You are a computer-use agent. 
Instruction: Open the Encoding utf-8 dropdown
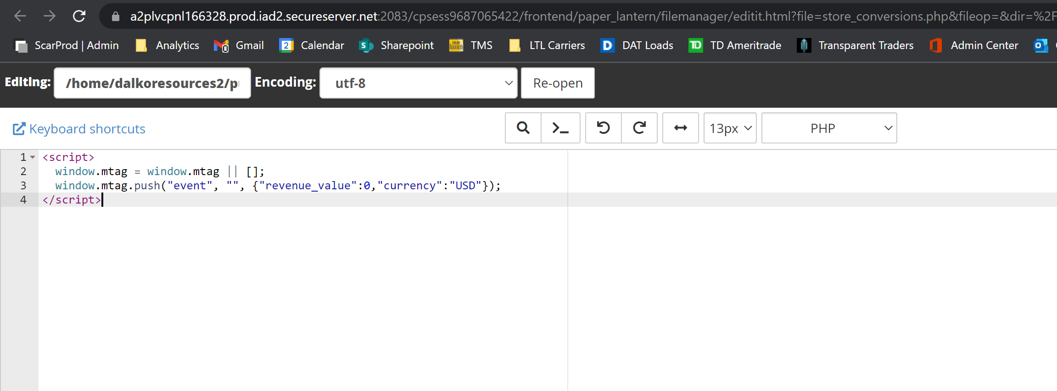pos(419,83)
